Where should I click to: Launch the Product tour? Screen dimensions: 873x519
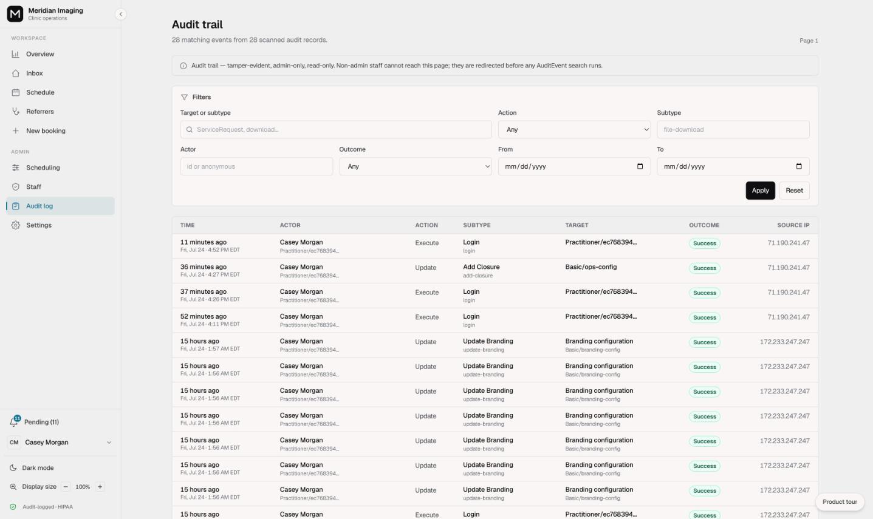pos(840,502)
